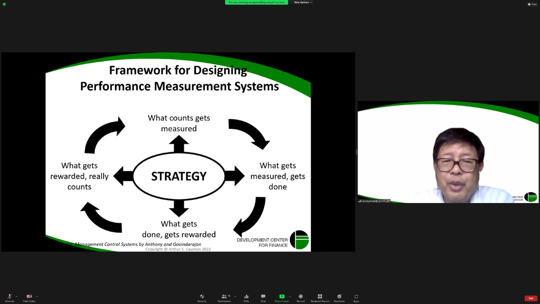Open the View menu at top right
Screen dimensions: 540x304
(x=532, y=4)
